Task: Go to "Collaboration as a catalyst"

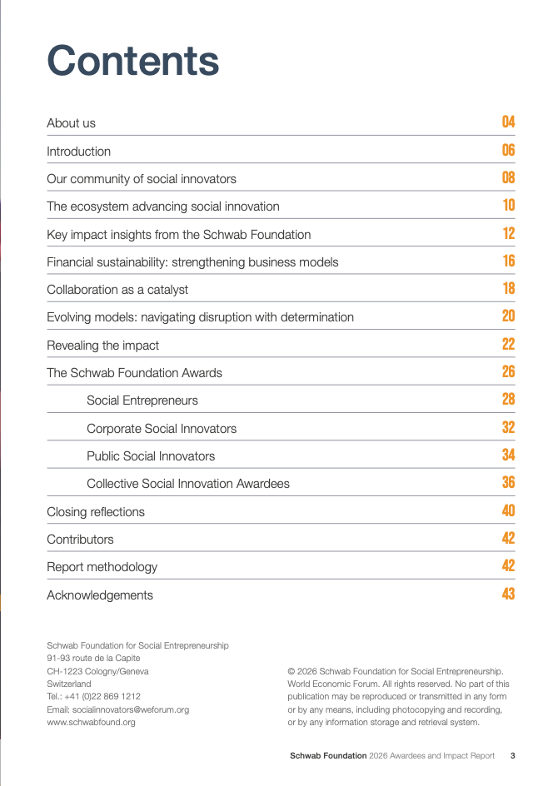Action: (117, 290)
